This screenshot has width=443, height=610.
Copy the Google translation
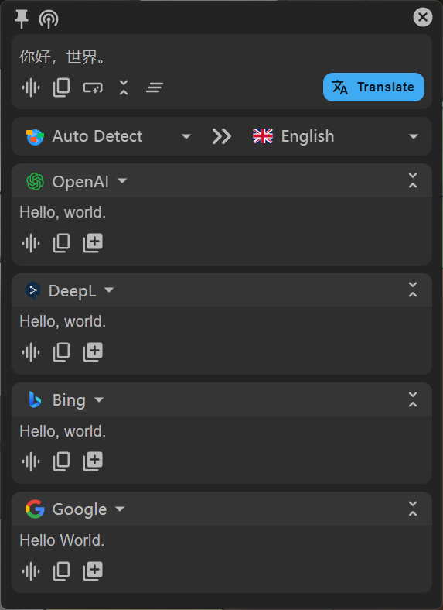click(x=61, y=571)
